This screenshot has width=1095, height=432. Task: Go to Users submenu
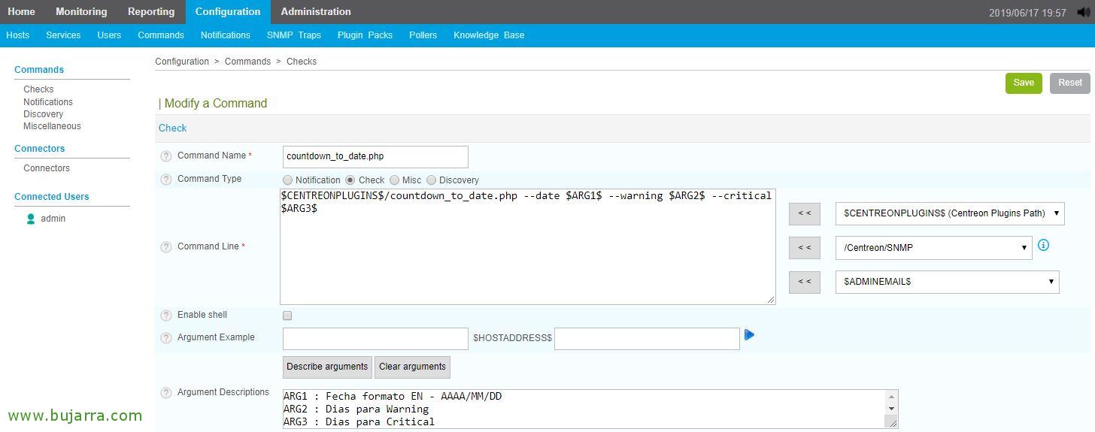click(x=109, y=35)
